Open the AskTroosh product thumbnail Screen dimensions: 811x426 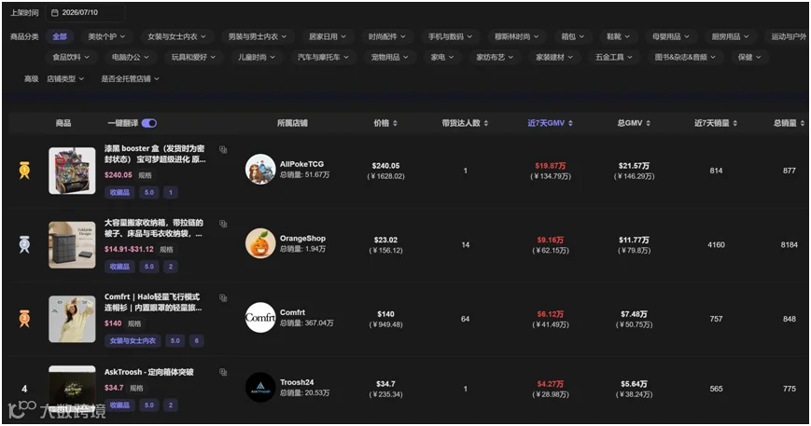72,389
